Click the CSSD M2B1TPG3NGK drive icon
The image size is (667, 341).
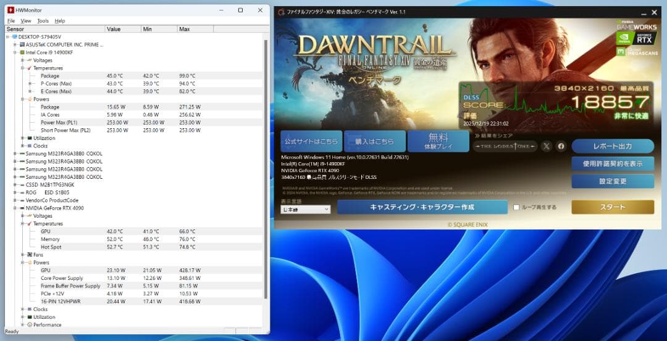point(22,185)
